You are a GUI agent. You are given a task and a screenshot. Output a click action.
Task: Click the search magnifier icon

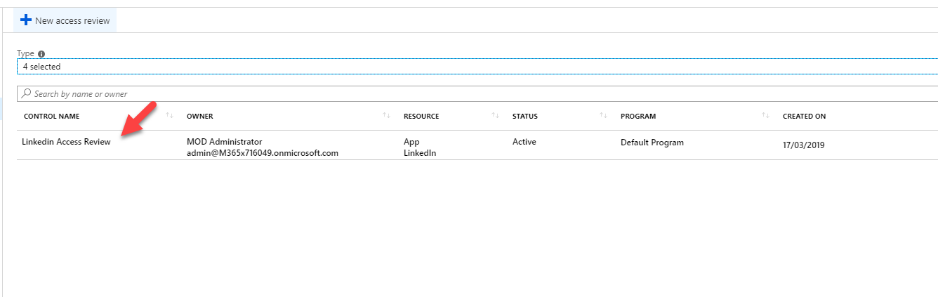tap(27, 93)
